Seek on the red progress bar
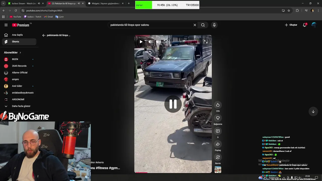Image resolution: width=322 pixels, height=181 pixels. tap(173, 172)
